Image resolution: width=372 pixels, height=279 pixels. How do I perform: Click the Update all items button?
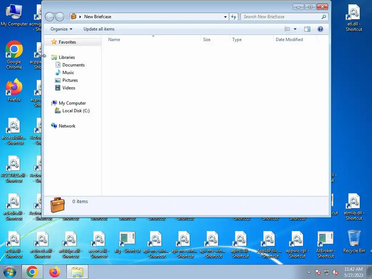click(x=99, y=29)
